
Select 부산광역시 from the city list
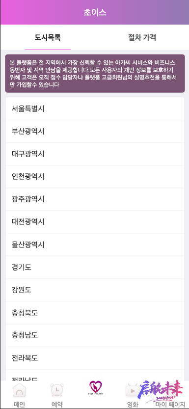pos(95,132)
